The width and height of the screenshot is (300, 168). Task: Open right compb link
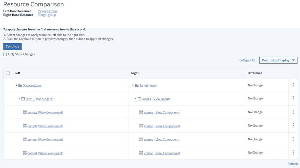click(x=149, y=126)
